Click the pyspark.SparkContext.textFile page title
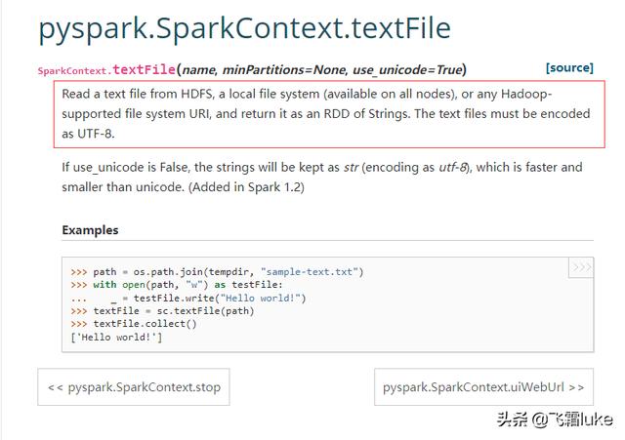 coord(244,27)
